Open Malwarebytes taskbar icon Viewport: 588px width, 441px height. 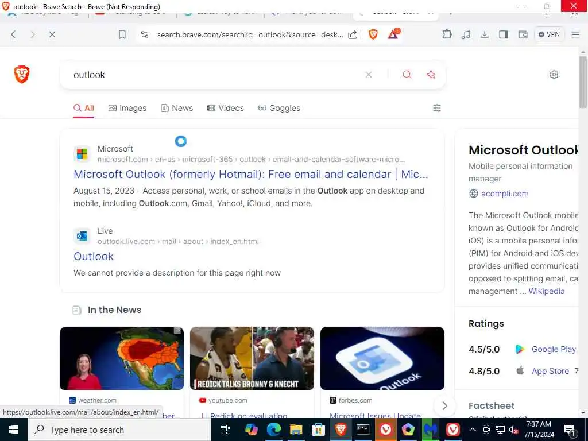click(x=431, y=430)
